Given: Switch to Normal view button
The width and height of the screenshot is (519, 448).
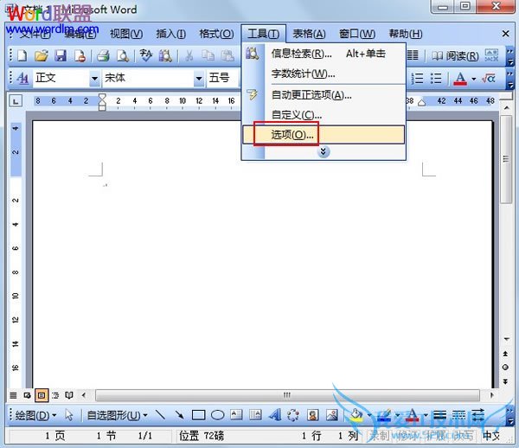Looking at the screenshot, I should point(13,395).
